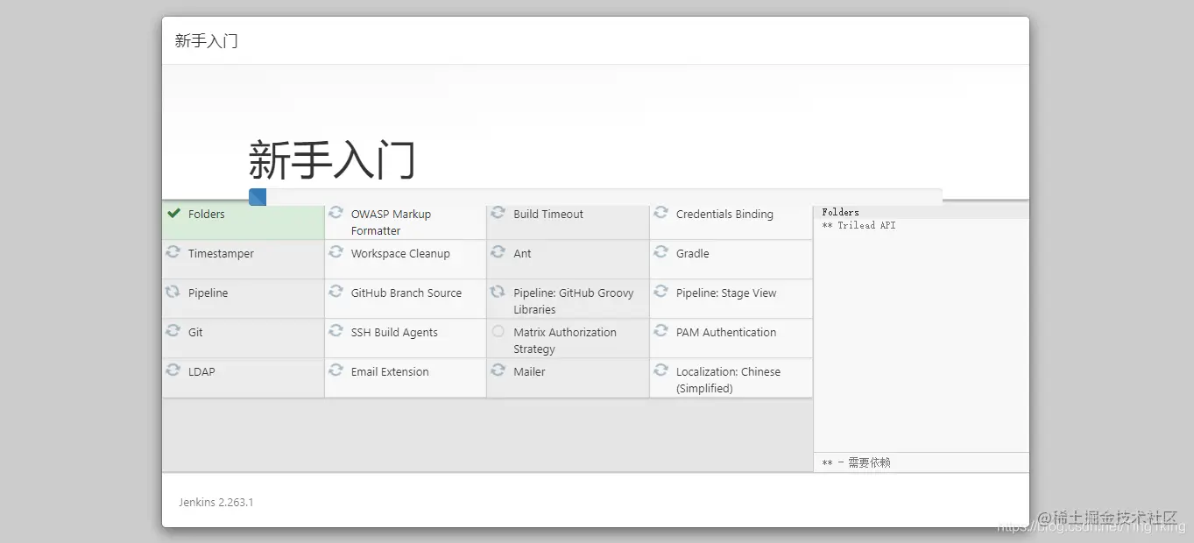The height and width of the screenshot is (543, 1194).
Task: Select the Pipeline: Stage View label
Action: point(726,293)
